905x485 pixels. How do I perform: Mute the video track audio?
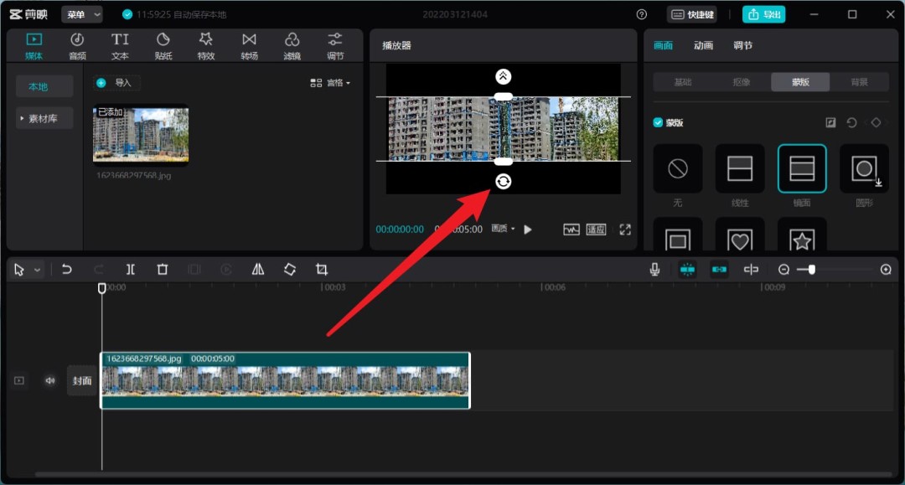[49, 380]
